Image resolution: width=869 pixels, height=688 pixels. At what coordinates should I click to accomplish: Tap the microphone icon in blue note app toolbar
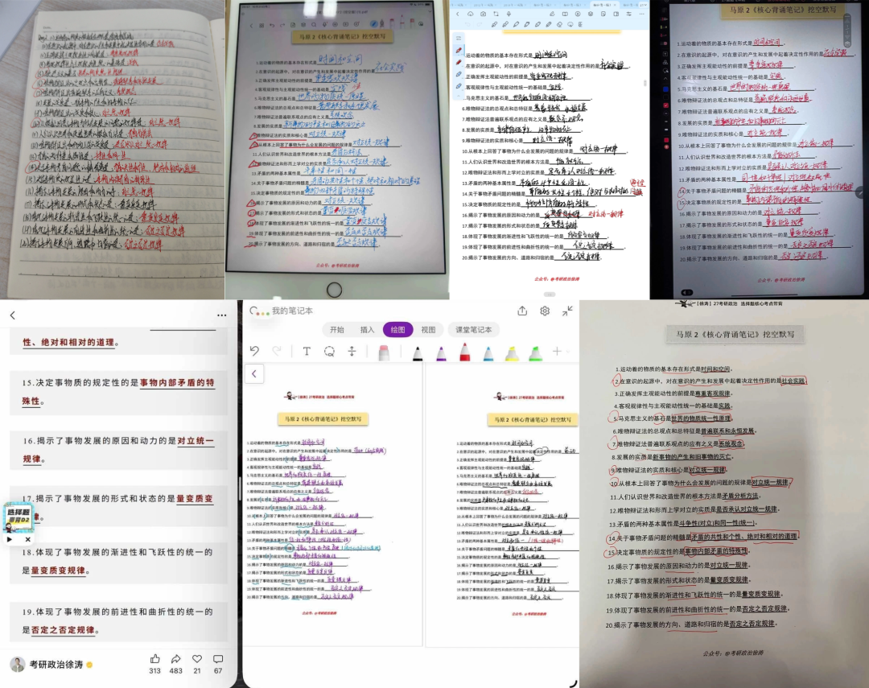pyautogui.click(x=509, y=14)
